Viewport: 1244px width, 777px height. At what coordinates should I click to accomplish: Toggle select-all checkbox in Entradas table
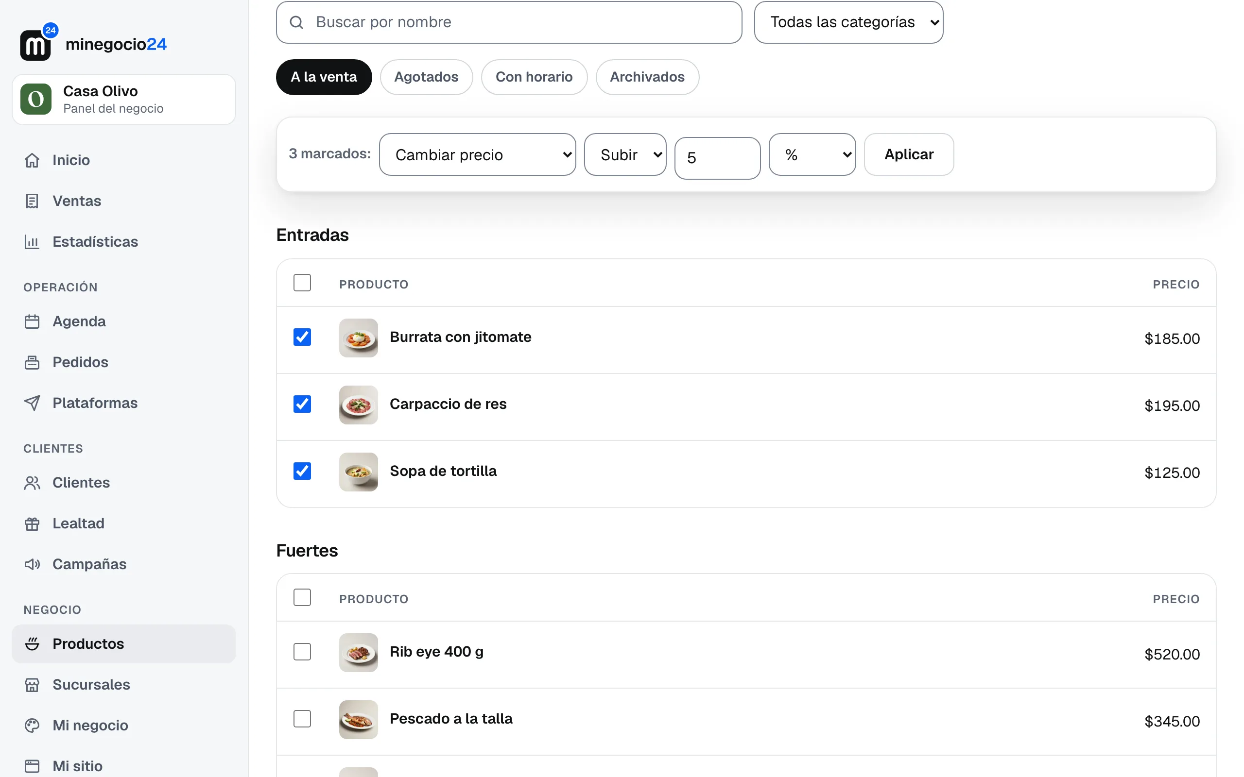click(302, 283)
